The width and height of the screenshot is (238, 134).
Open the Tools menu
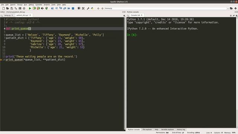[54, 5]
